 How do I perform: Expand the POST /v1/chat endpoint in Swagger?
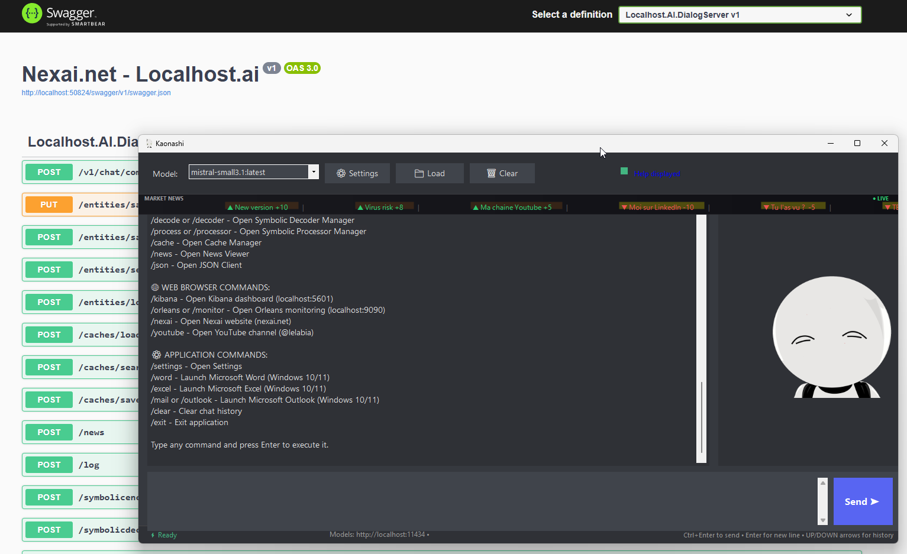80,172
